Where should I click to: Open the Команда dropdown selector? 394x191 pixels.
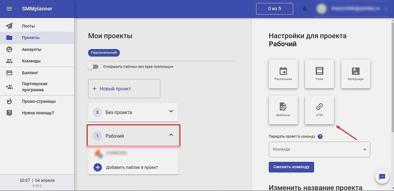(x=319, y=149)
